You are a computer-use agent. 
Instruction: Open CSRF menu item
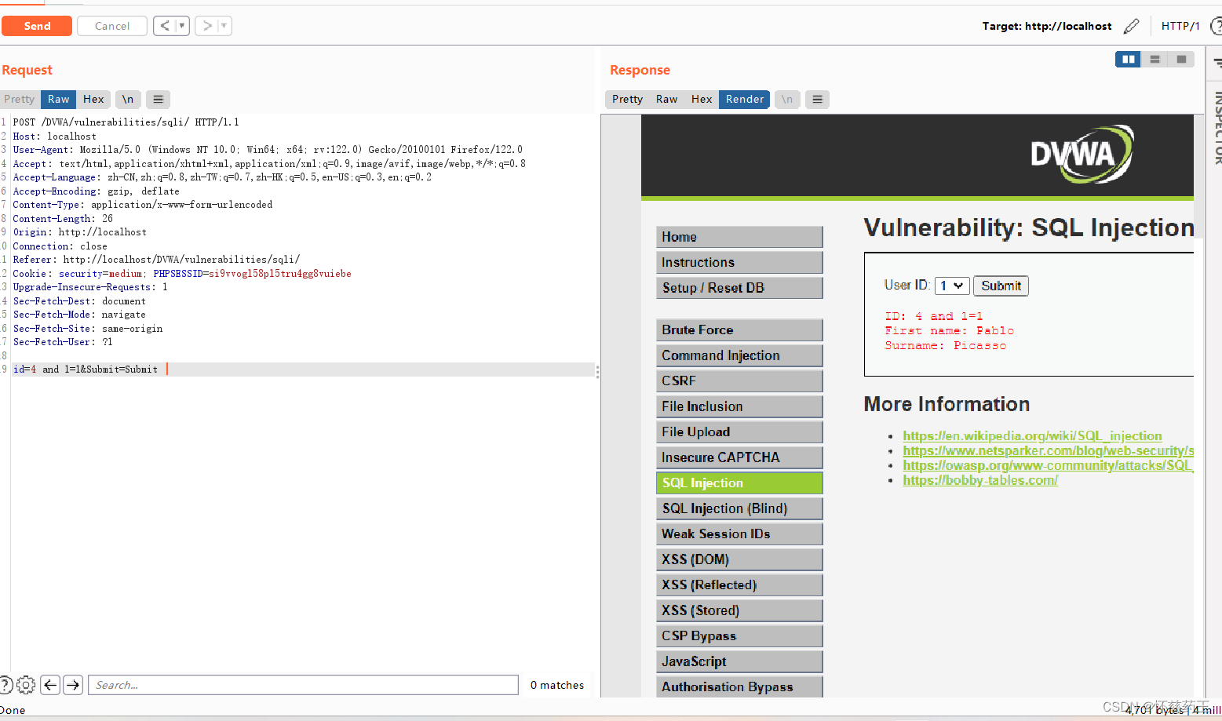click(739, 381)
